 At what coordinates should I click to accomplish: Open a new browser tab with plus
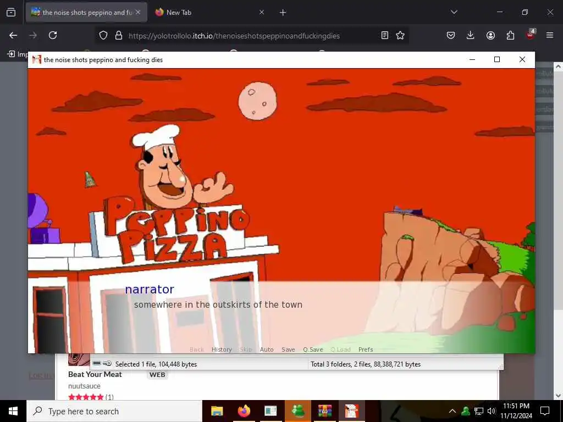pyautogui.click(x=283, y=13)
